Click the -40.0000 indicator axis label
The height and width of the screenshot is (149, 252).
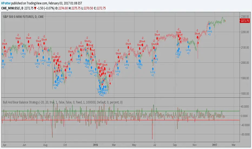point(245,125)
